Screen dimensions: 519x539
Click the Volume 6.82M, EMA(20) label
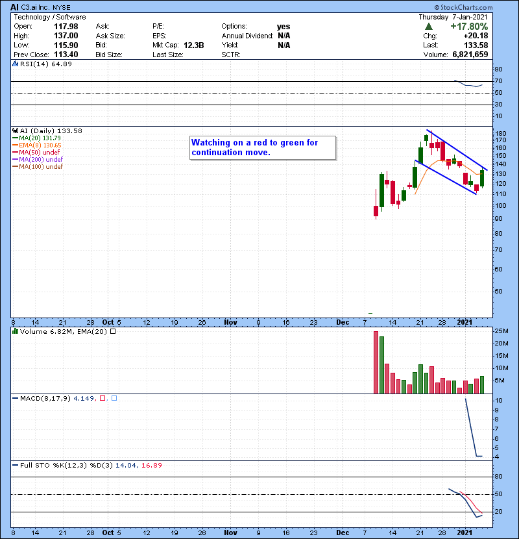pos(64,331)
